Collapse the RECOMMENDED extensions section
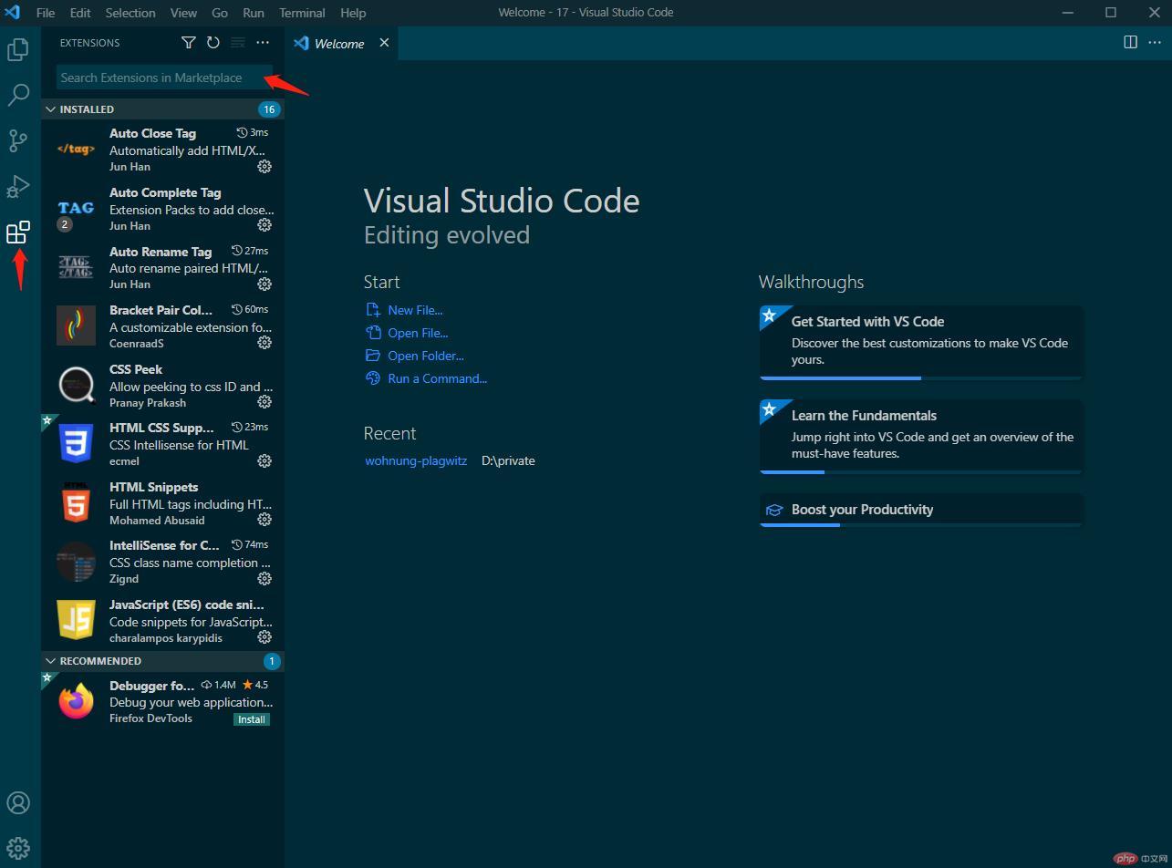Image resolution: width=1172 pixels, height=868 pixels. pyautogui.click(x=50, y=661)
